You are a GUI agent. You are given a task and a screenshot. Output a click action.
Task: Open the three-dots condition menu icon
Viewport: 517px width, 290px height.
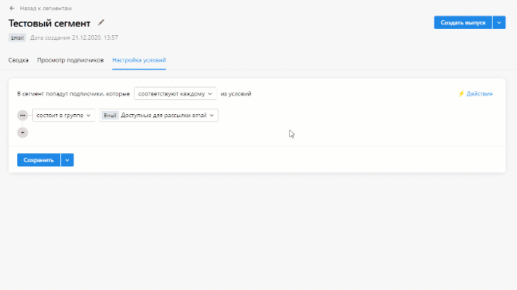click(23, 115)
